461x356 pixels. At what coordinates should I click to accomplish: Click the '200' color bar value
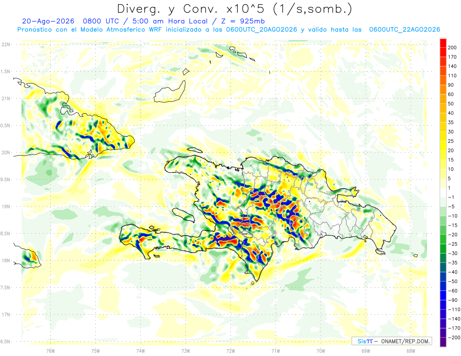click(x=453, y=47)
